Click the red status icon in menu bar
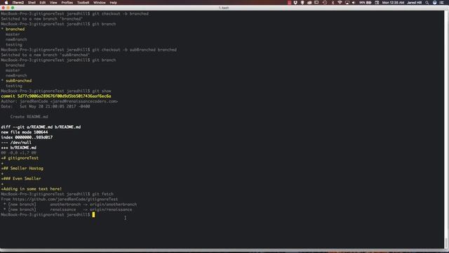The width and height of the screenshot is (449, 253). [289, 3]
